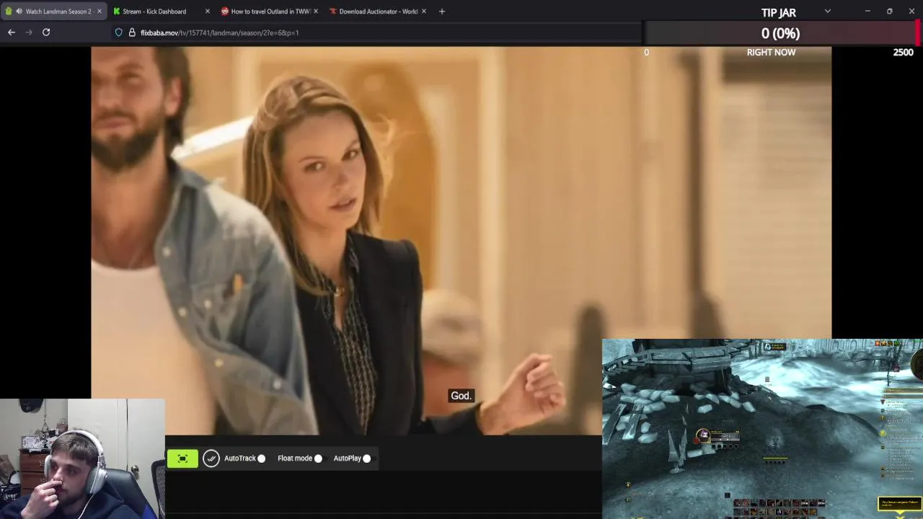Image resolution: width=923 pixels, height=519 pixels.
Task: Click the tip jar 0 (0%) progress bar
Action: [x=781, y=33]
